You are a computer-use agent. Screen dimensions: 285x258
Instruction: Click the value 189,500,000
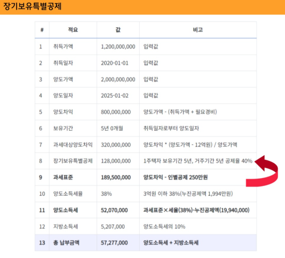[116, 178]
